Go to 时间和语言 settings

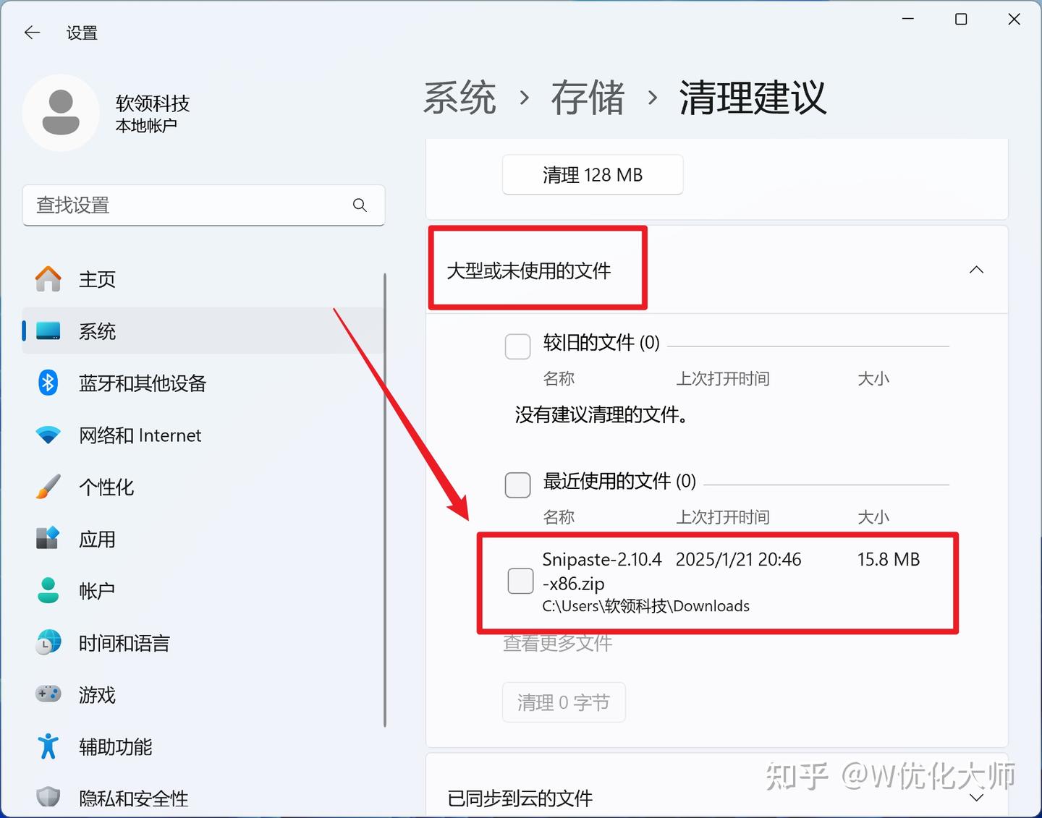point(203,642)
